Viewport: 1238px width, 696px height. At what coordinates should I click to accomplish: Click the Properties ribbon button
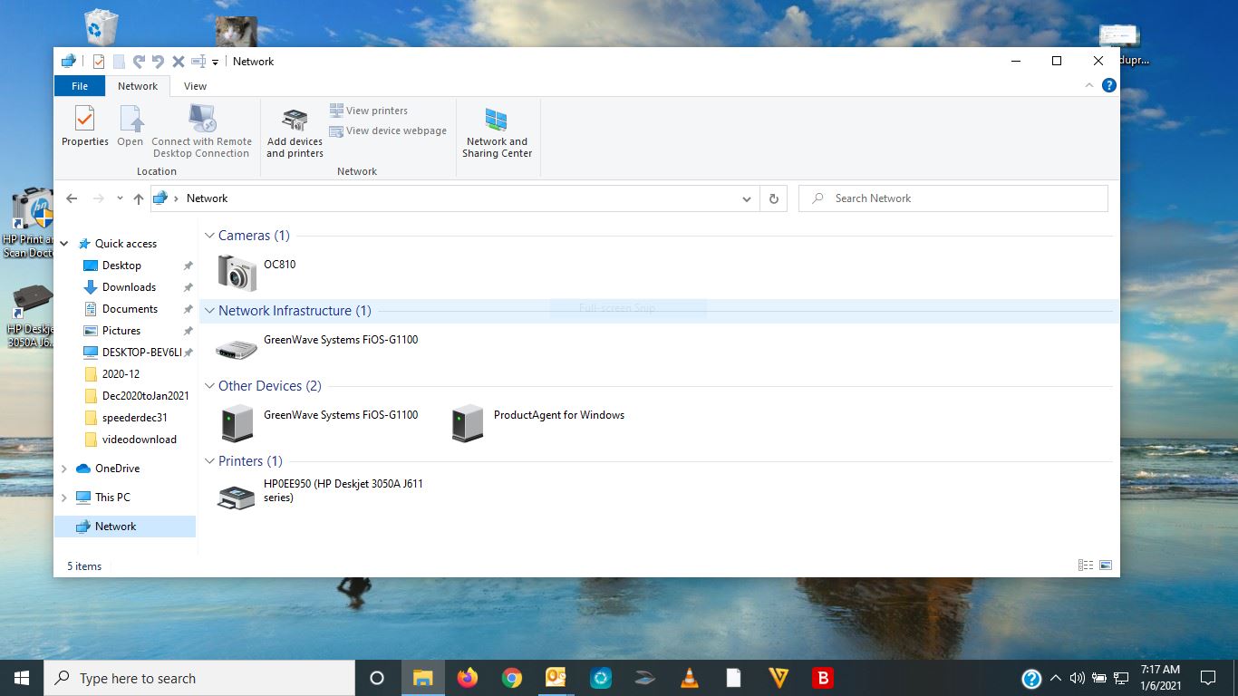tap(84, 127)
